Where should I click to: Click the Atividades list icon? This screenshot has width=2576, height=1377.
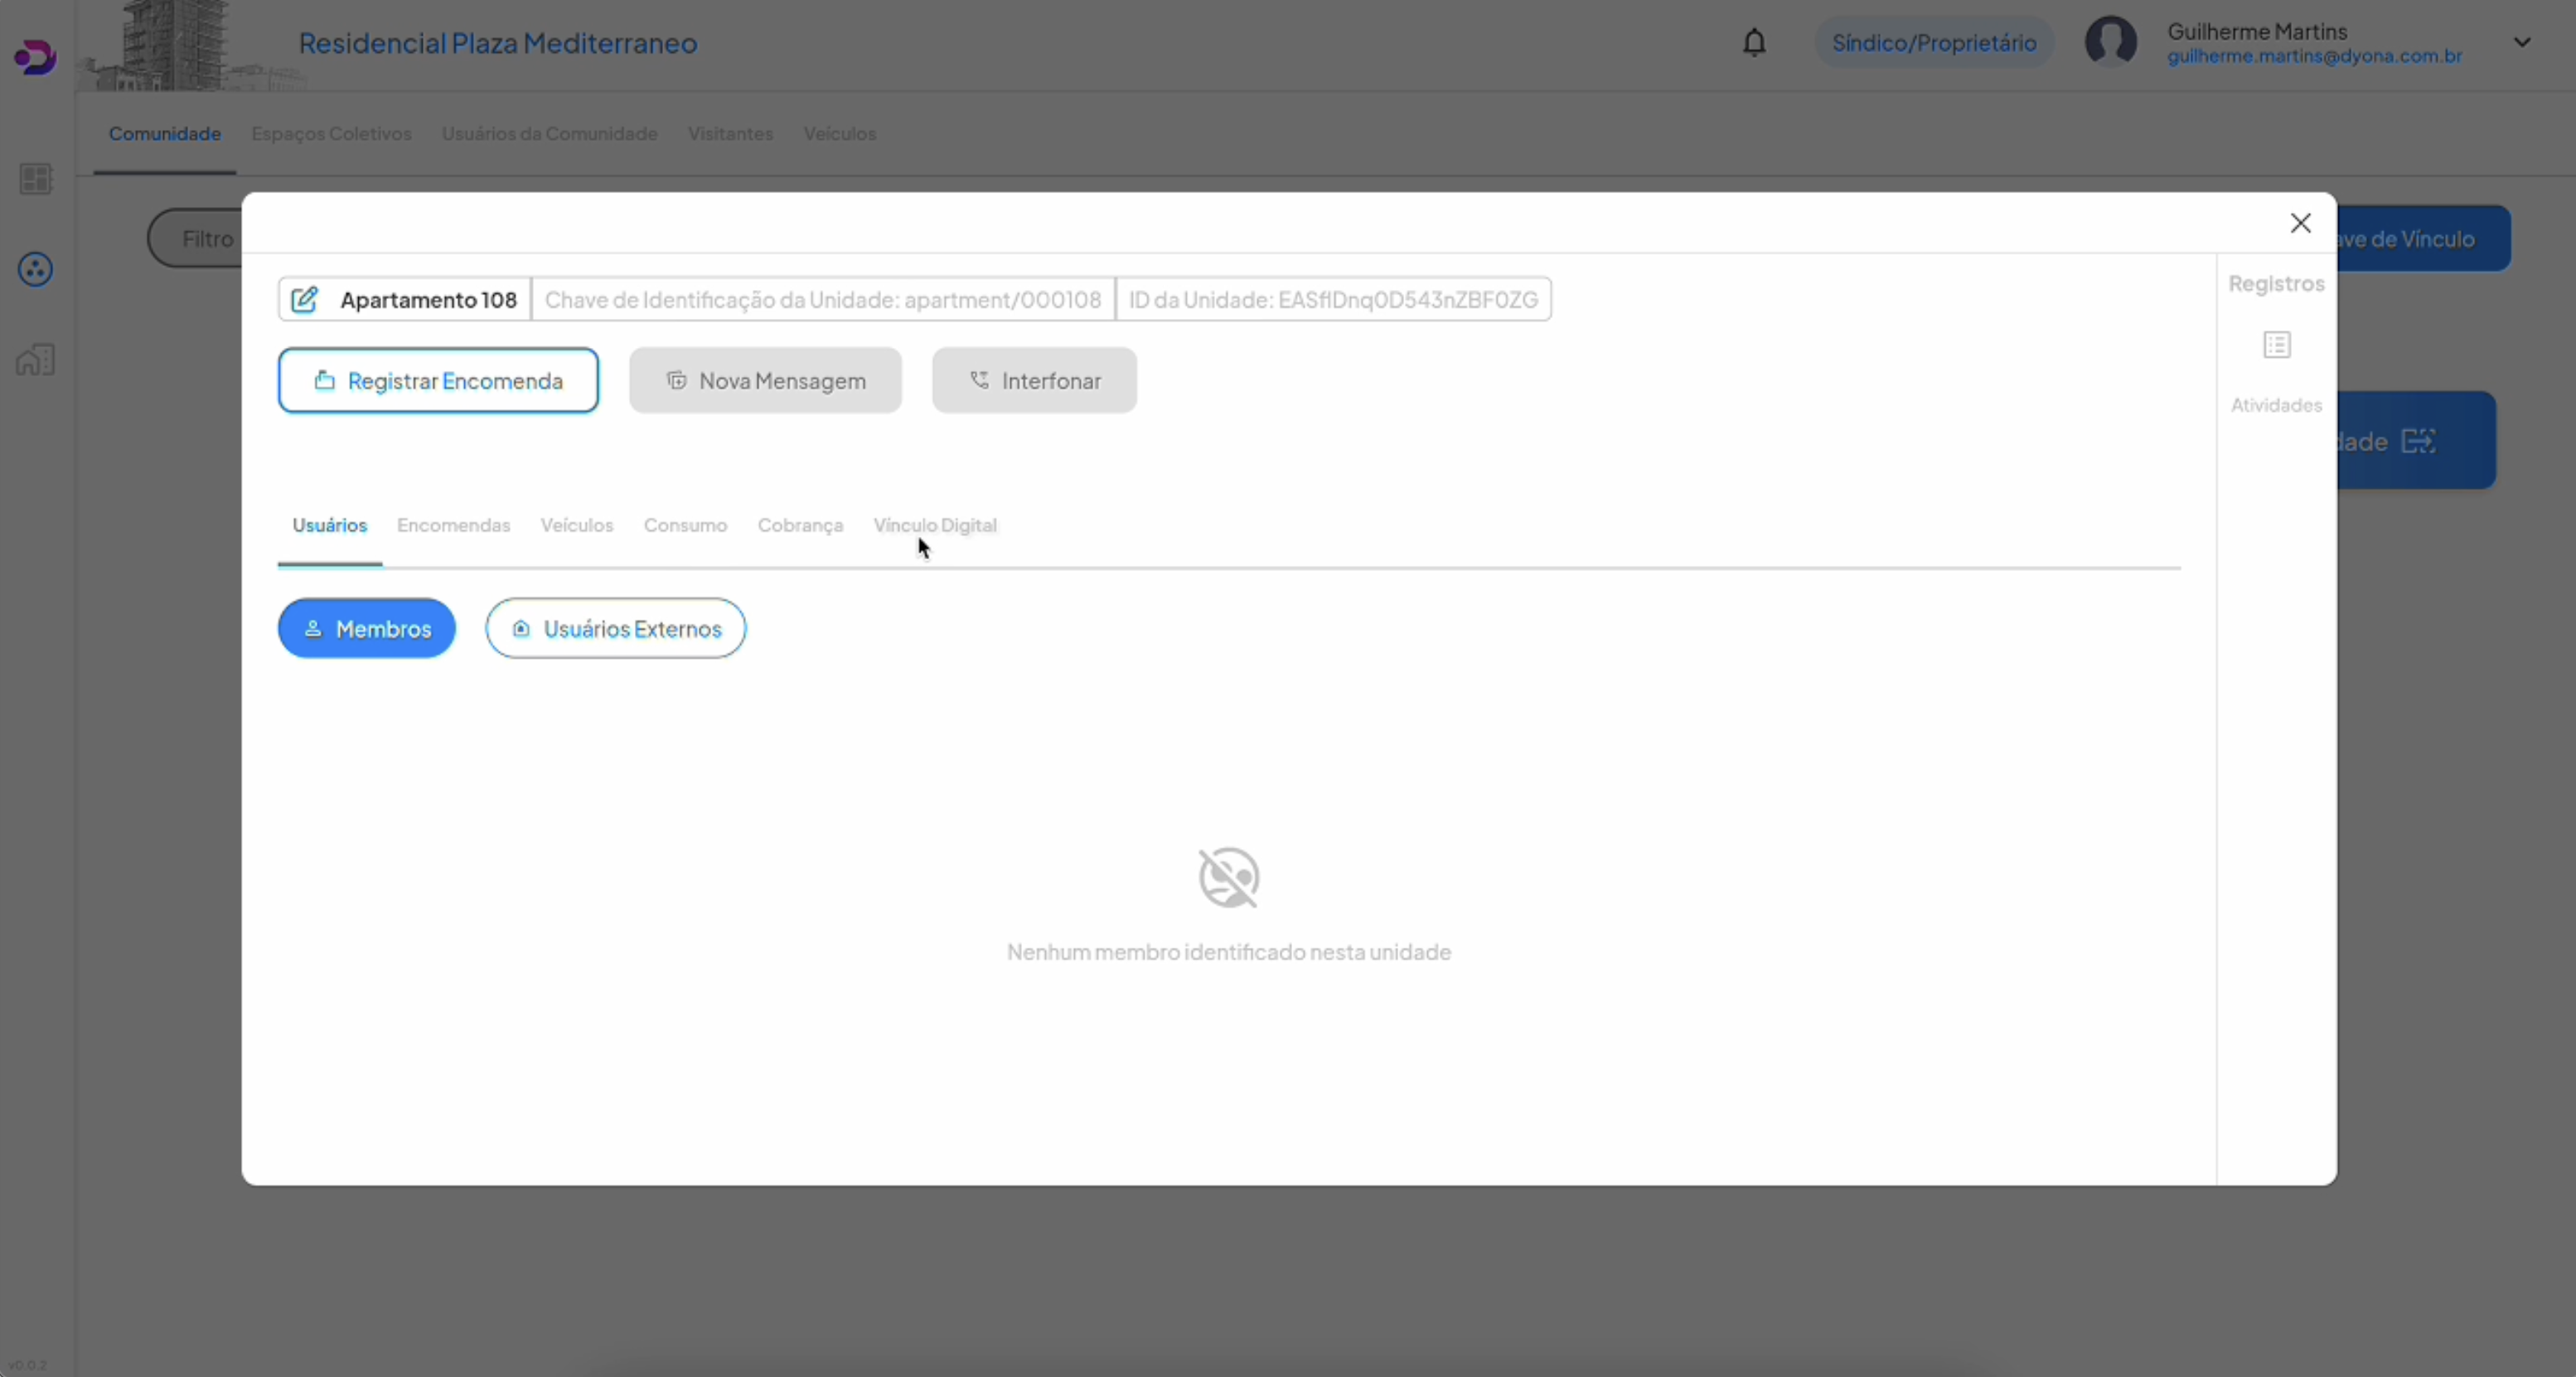pos(2276,345)
